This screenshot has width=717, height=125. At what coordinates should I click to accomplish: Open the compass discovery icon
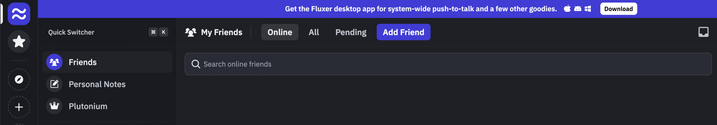click(19, 79)
